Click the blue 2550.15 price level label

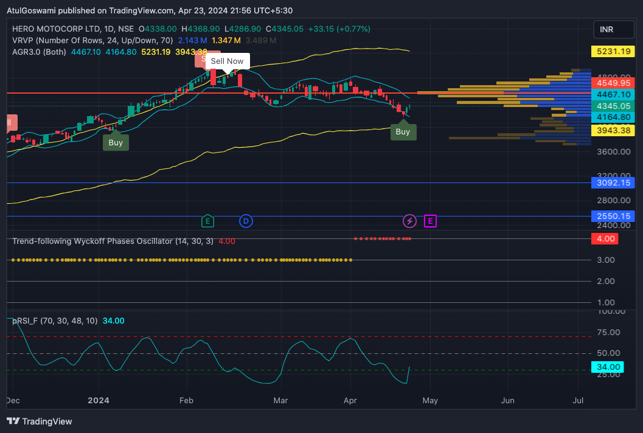click(613, 216)
